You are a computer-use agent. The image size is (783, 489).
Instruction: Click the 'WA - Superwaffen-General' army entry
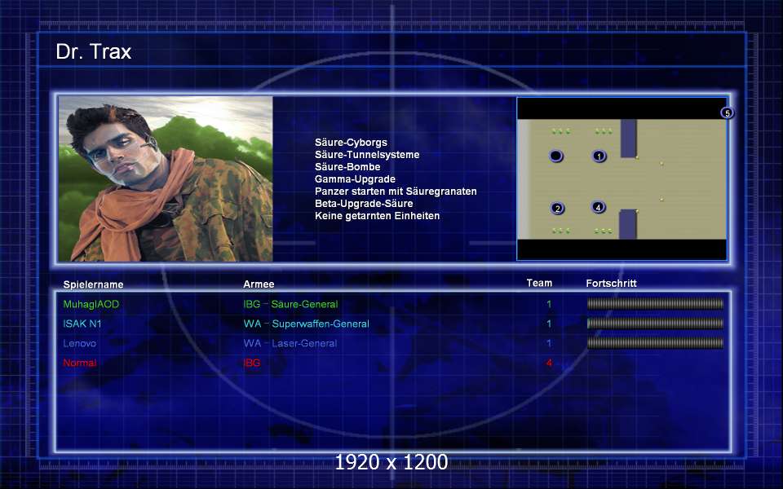pos(306,324)
